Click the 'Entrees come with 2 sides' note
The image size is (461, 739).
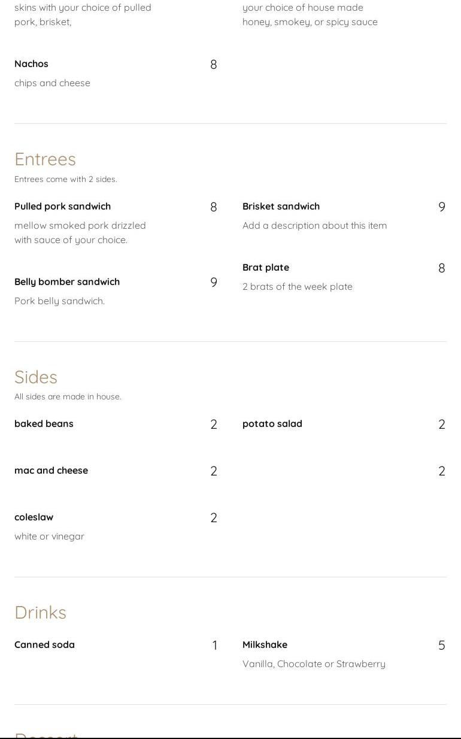coord(66,179)
